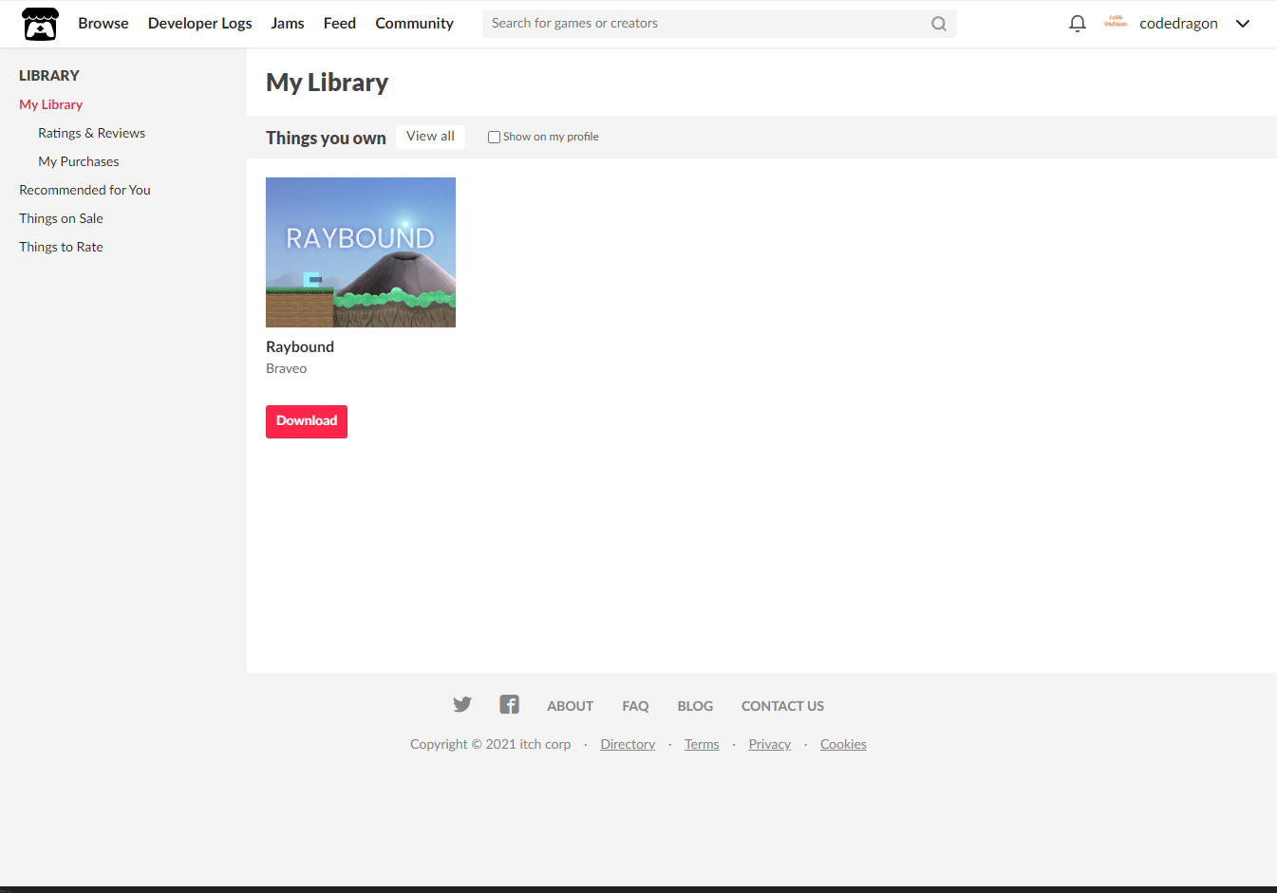Open Developer Logs in the top navigation

[x=200, y=23]
